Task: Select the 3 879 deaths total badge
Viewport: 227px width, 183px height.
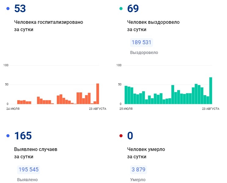Action: pos(138,170)
